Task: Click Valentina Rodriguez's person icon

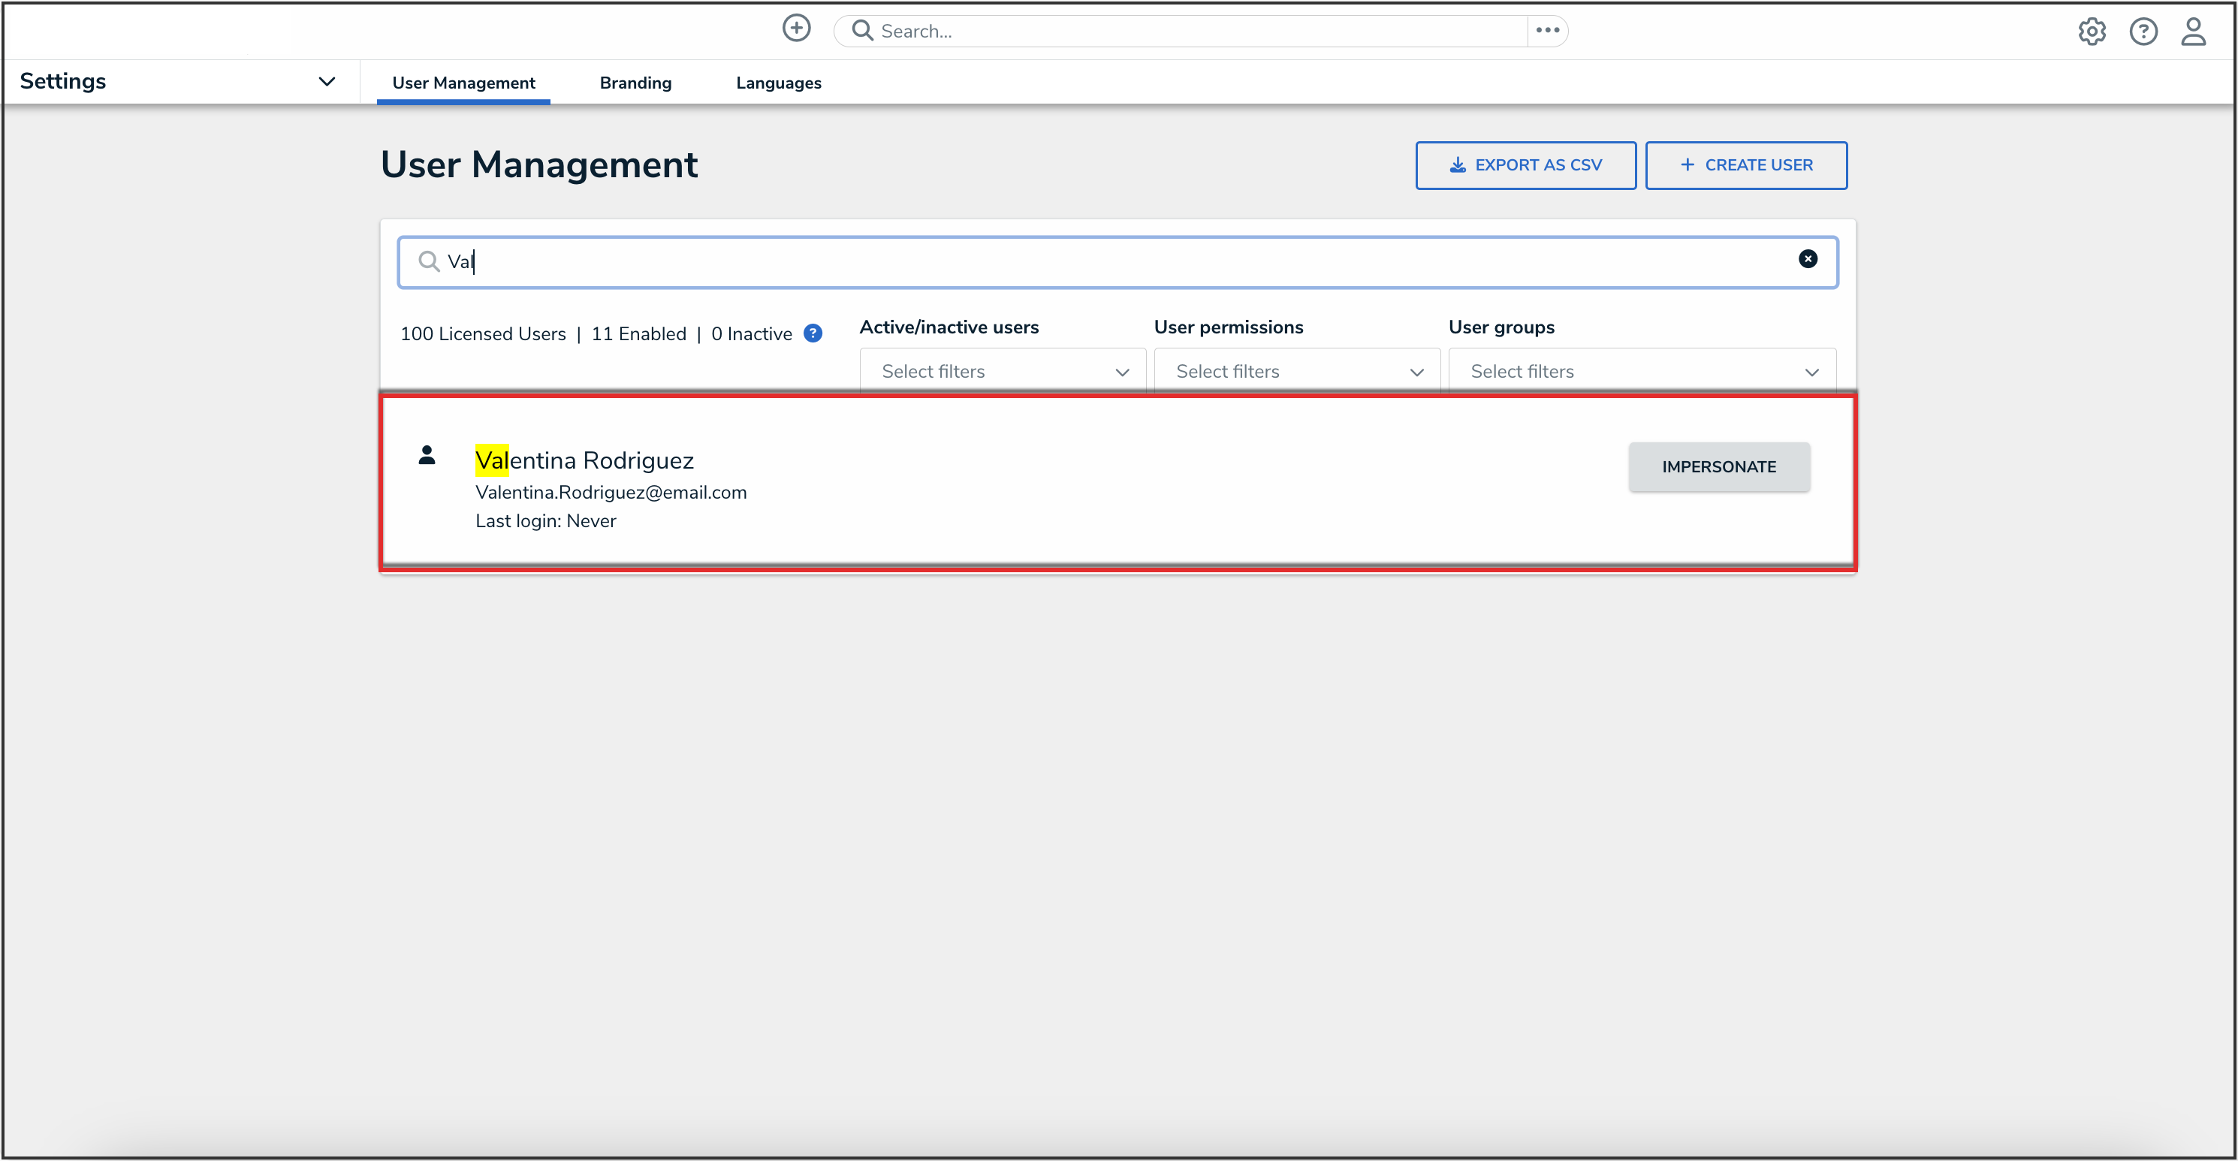Action: pos(427,455)
